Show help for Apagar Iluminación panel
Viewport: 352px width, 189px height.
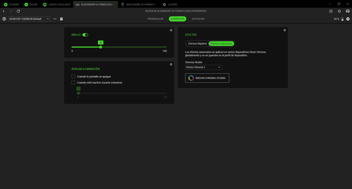coord(171,65)
